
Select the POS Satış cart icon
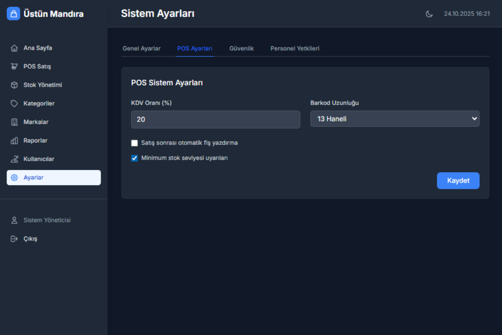14,66
